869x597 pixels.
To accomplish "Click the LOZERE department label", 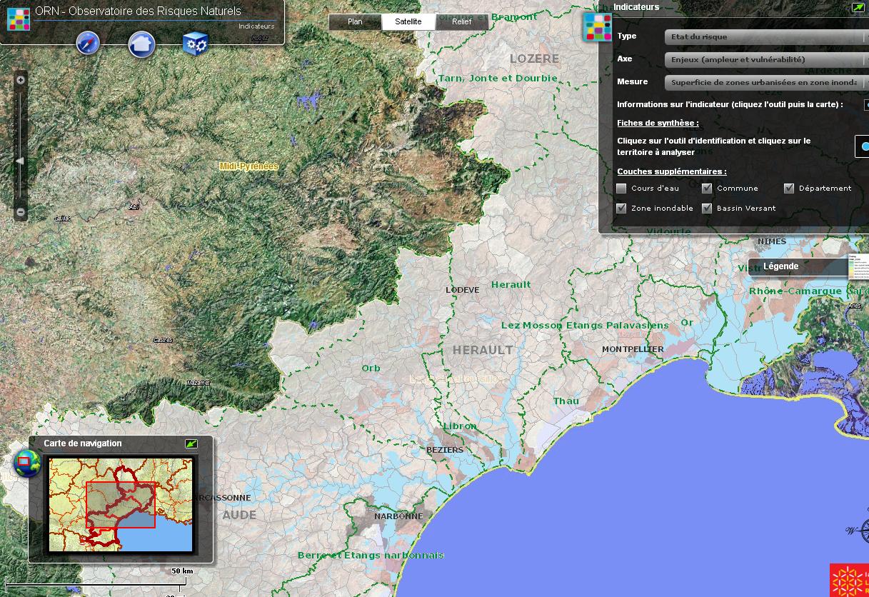I will pos(535,59).
